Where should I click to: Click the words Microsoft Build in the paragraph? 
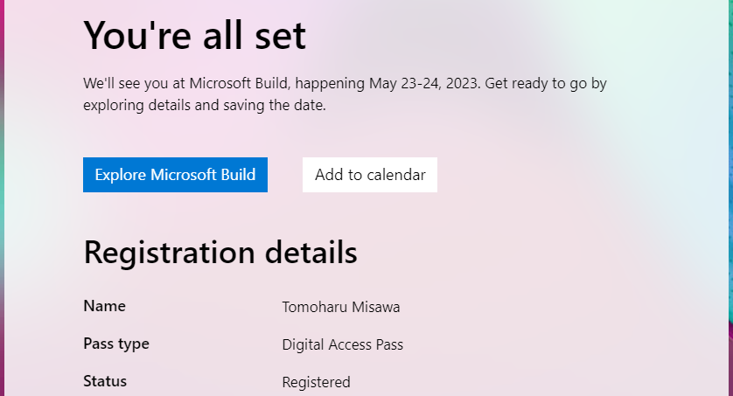[239, 84]
